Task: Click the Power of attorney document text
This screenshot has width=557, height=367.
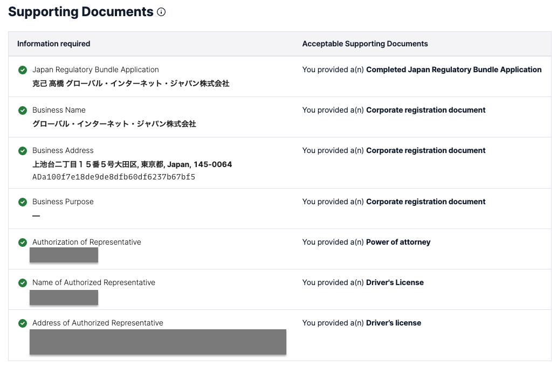Action: 398,242
